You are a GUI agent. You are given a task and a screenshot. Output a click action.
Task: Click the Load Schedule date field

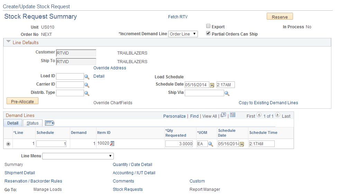pos(197,85)
